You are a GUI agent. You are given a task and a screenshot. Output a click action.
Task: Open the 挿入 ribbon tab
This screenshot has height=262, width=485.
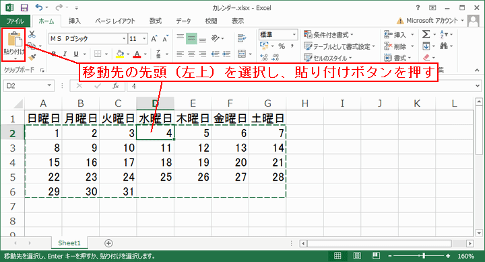75,21
